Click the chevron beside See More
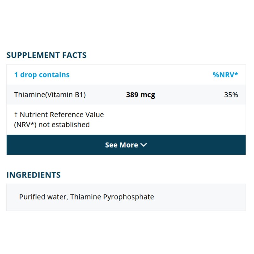The height and width of the screenshot is (254, 254). (x=144, y=145)
